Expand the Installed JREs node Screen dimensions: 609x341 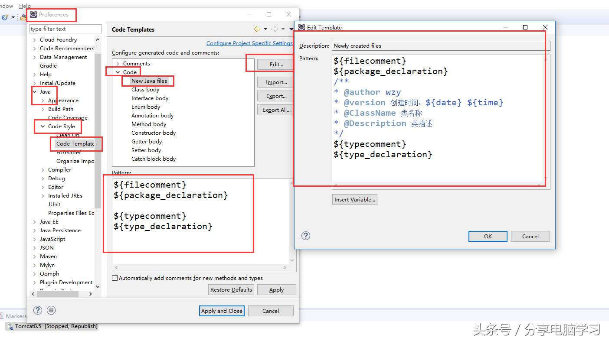click(43, 196)
